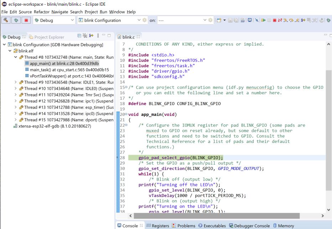Collapse the blink.elf tree node
This screenshot has width=332, height=229.
(x=10, y=51)
